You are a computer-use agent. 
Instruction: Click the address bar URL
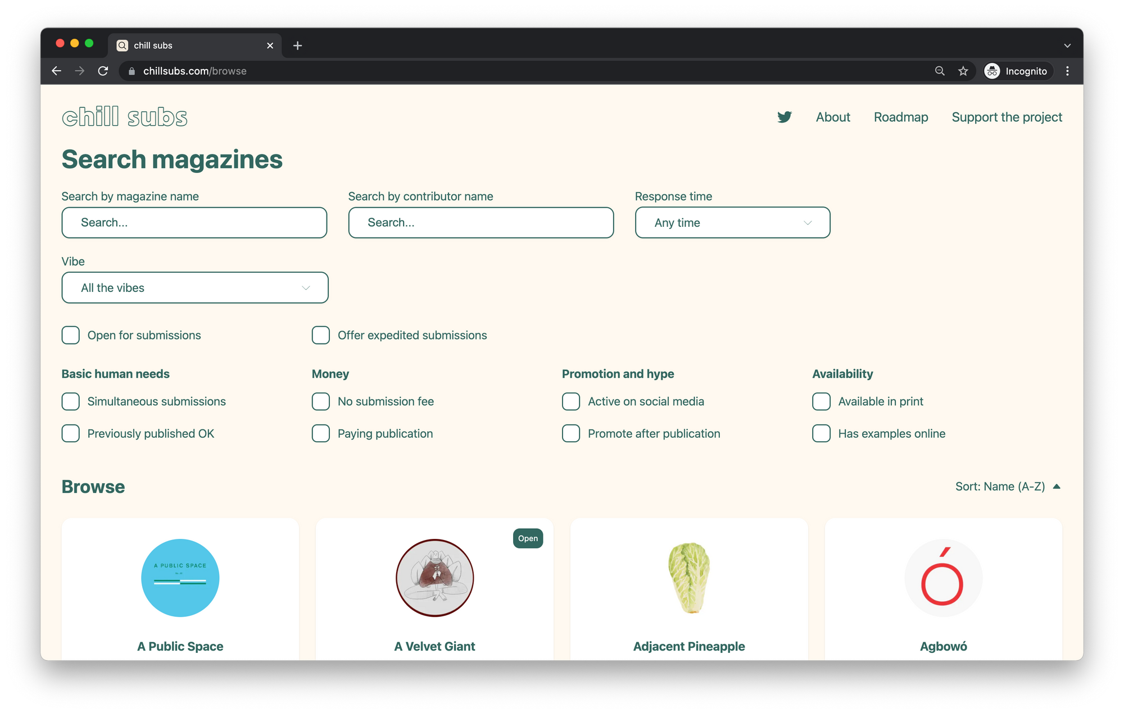tap(194, 71)
